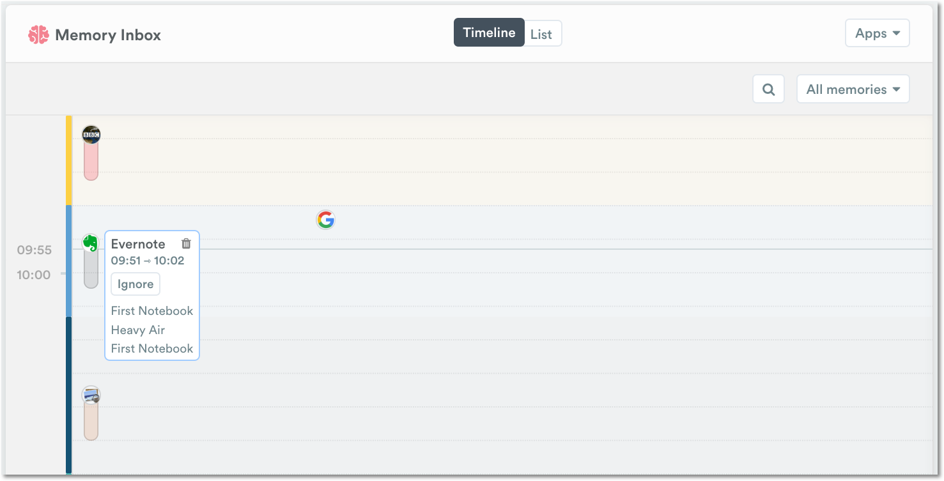Open search with magnifying glass icon

768,89
